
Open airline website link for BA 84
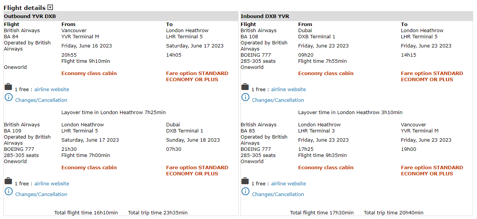click(52, 89)
